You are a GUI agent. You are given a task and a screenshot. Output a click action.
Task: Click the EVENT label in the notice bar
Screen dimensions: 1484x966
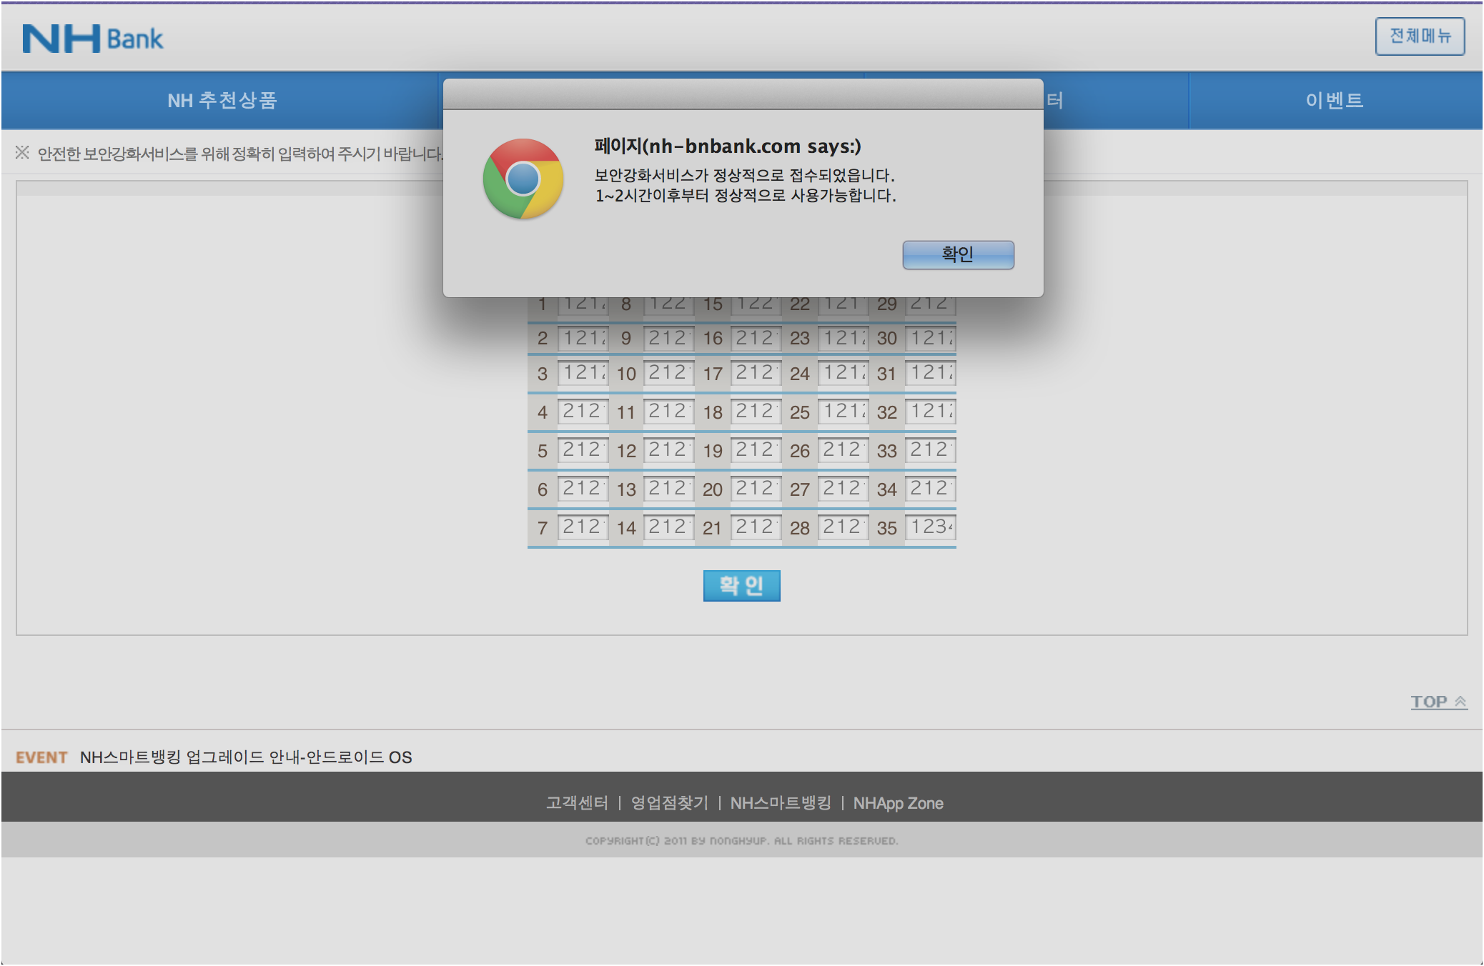tap(41, 757)
